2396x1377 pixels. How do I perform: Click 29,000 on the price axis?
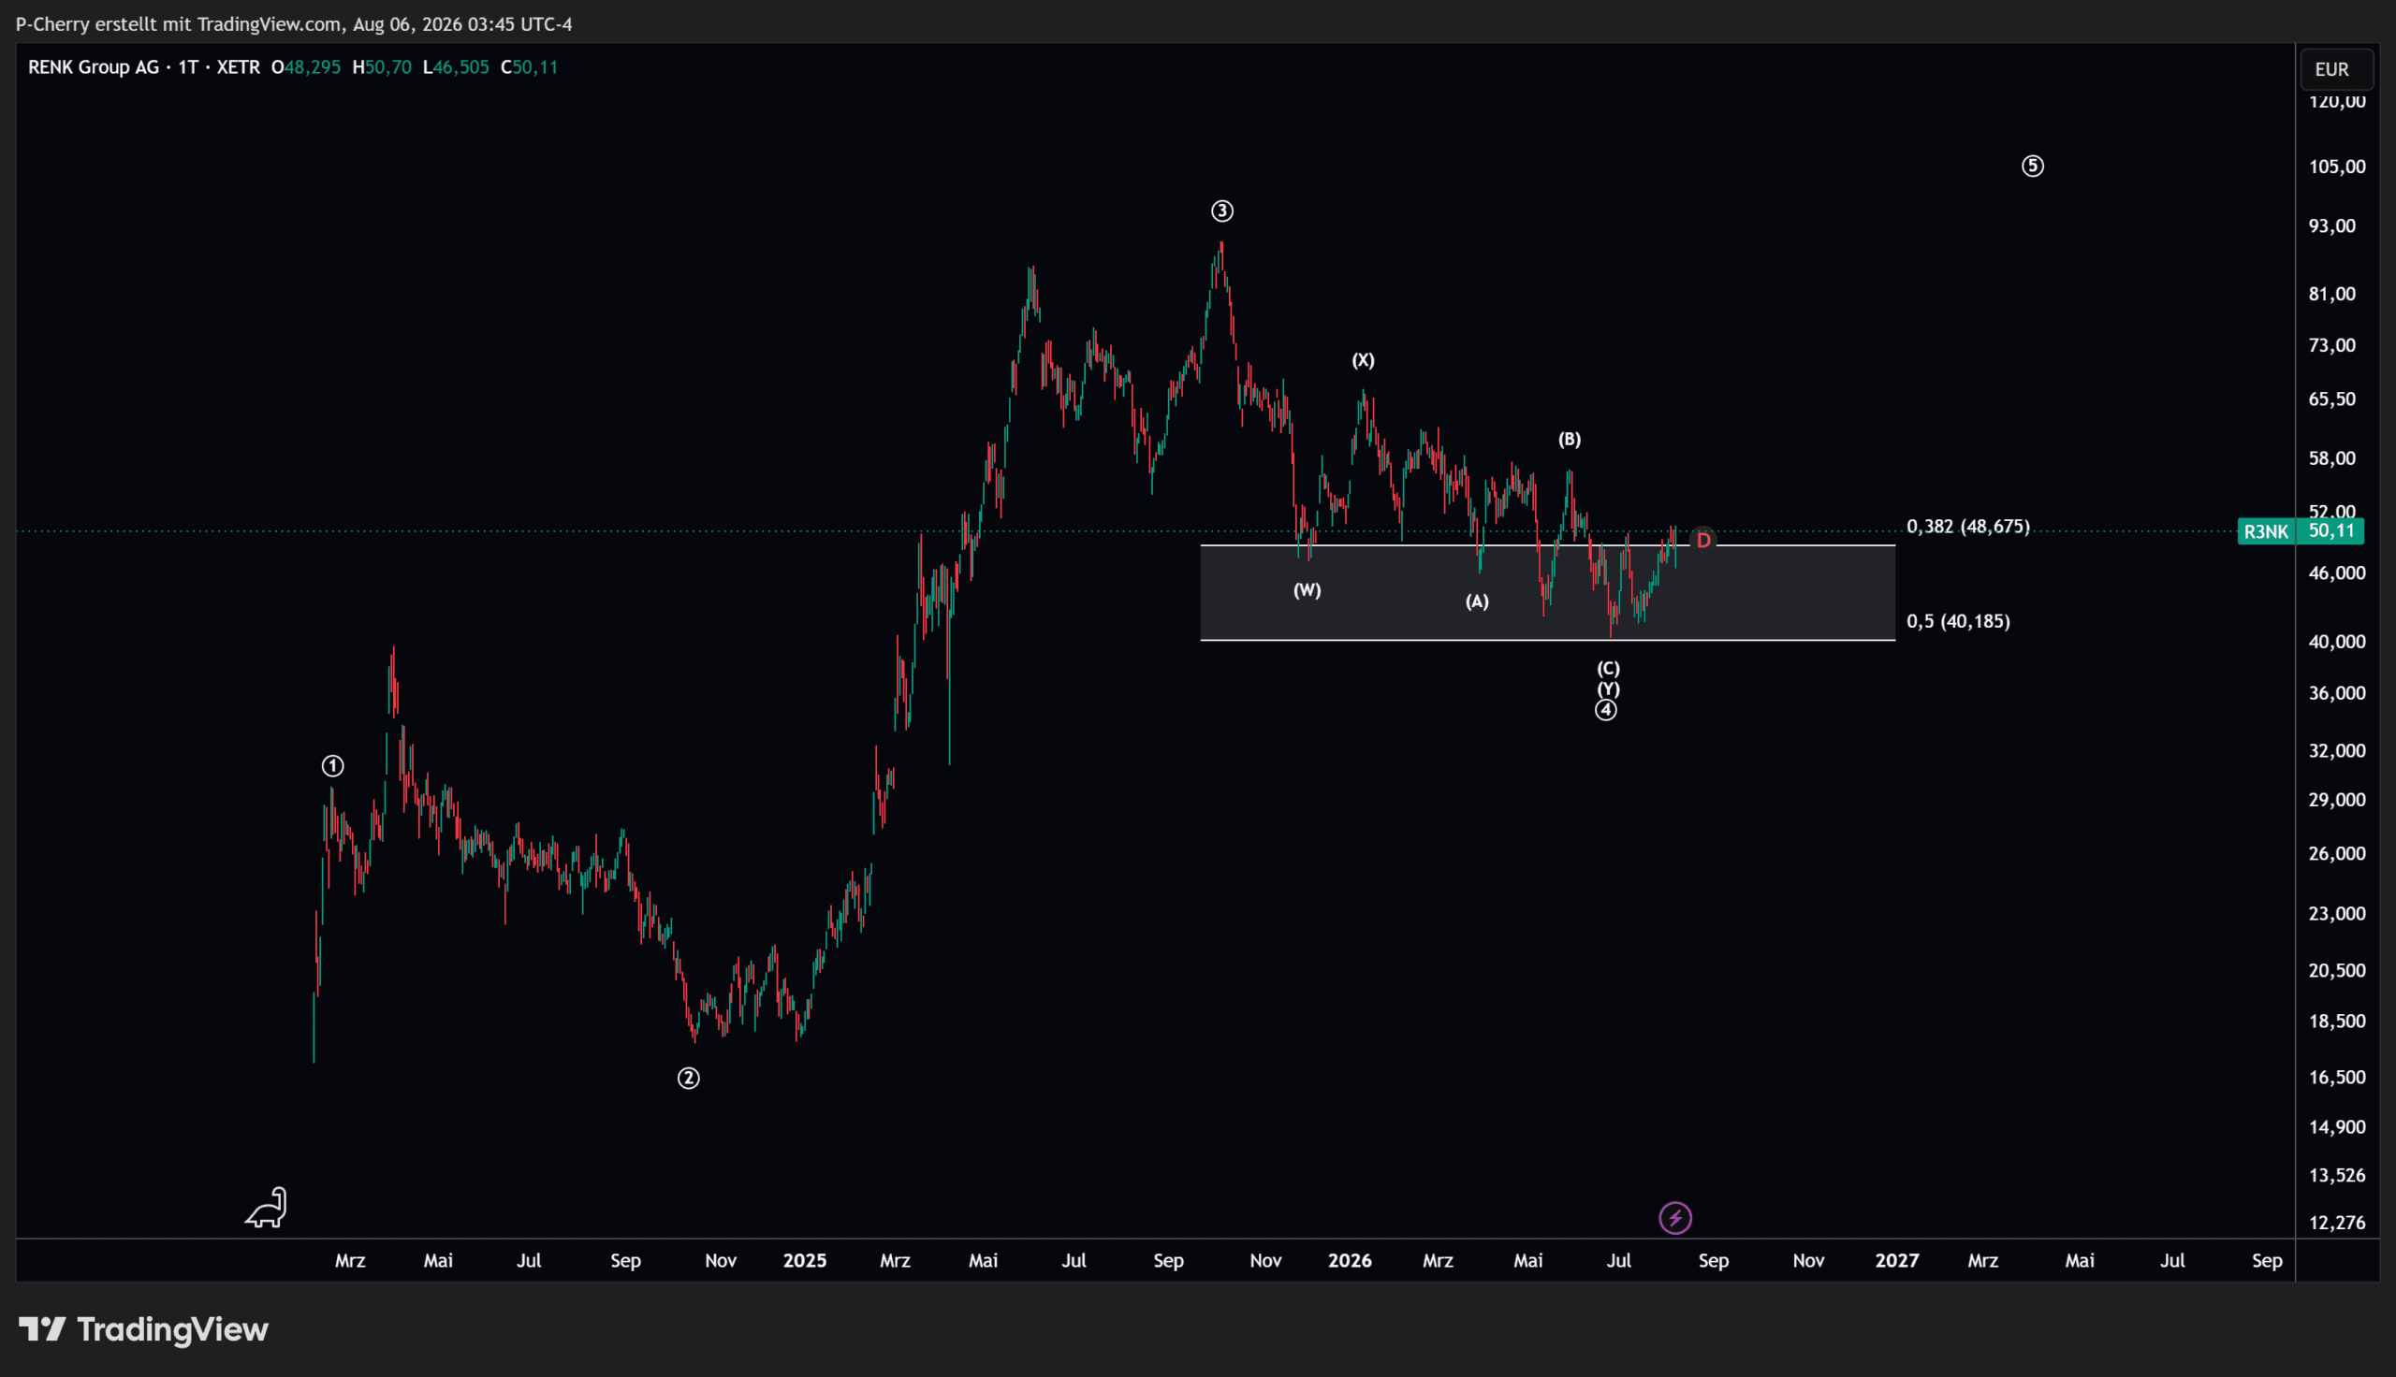tap(2337, 800)
